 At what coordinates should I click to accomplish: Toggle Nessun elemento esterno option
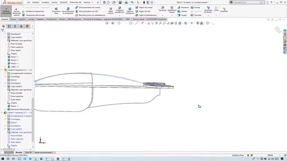click(17, 12)
